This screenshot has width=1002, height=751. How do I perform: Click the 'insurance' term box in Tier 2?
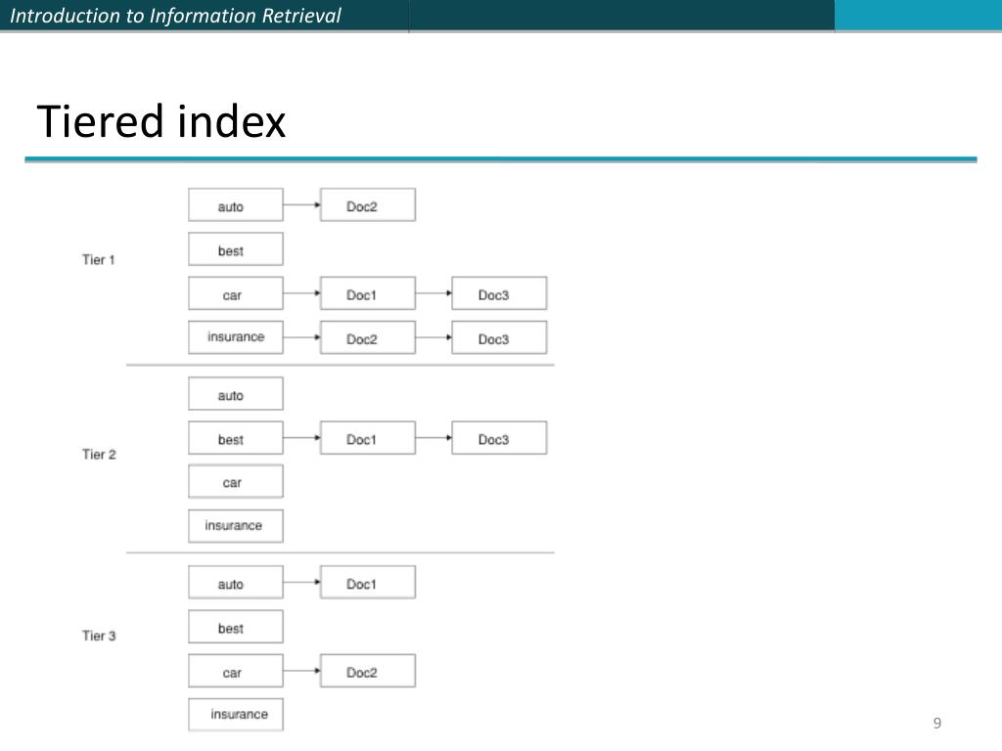236,526
